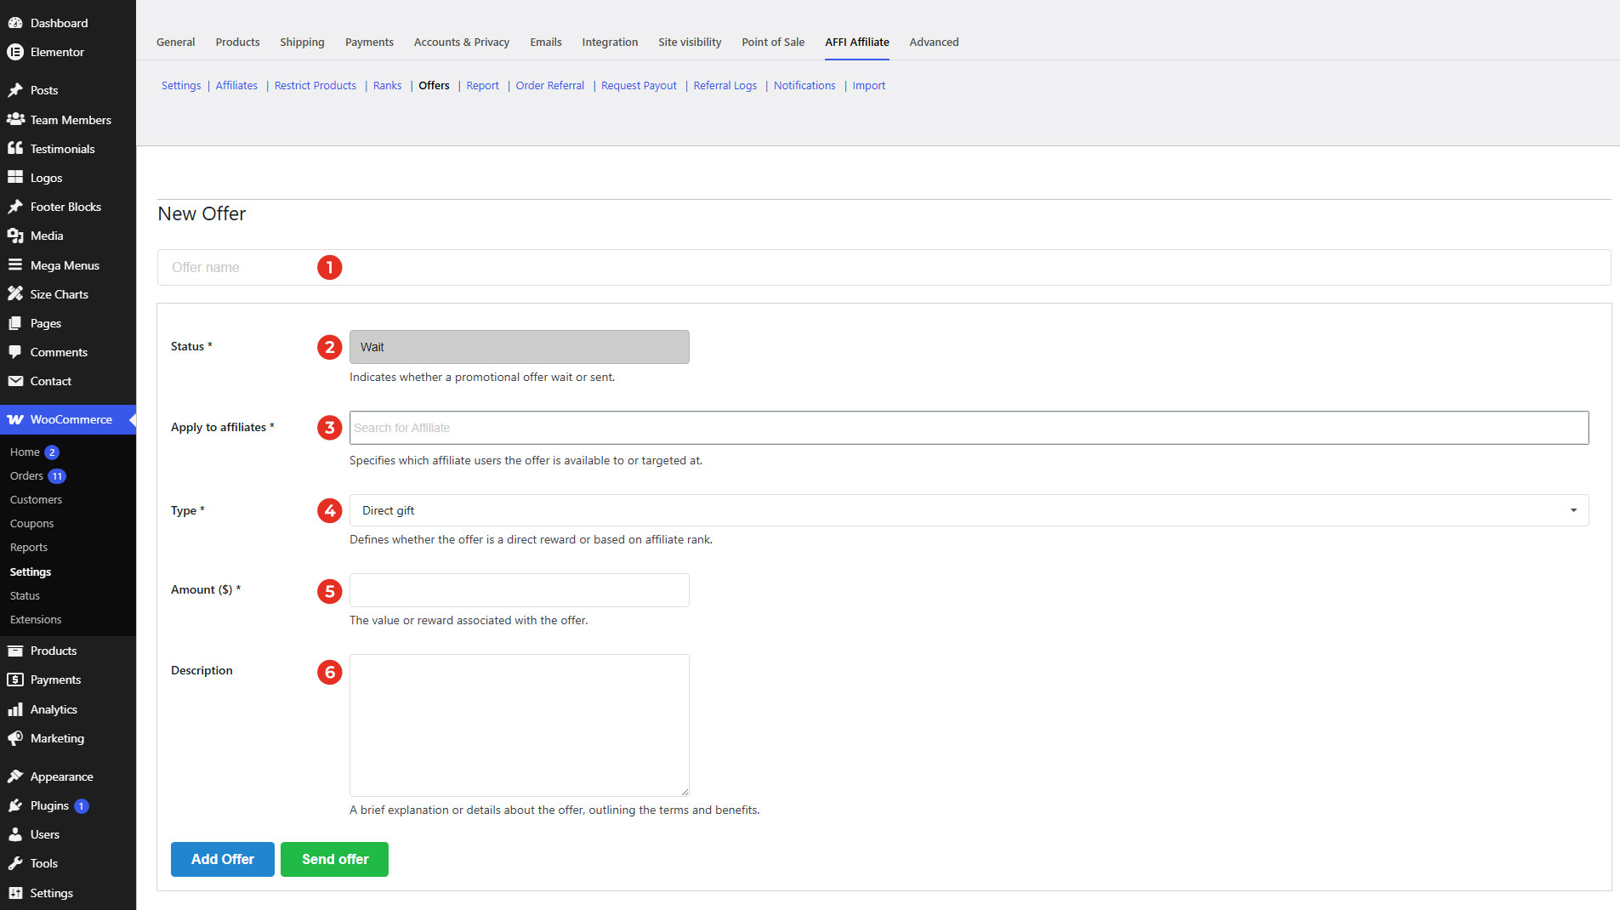Open the Point of Sale tab
The height and width of the screenshot is (910, 1620).
[x=773, y=42]
